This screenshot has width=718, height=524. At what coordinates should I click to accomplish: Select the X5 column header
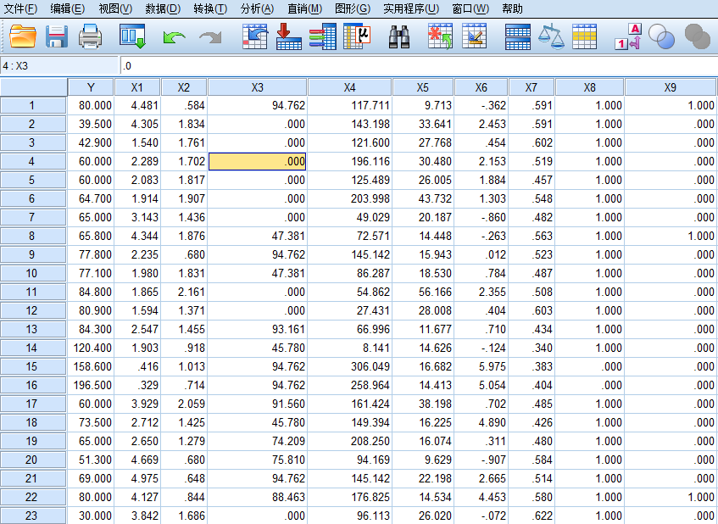point(423,87)
